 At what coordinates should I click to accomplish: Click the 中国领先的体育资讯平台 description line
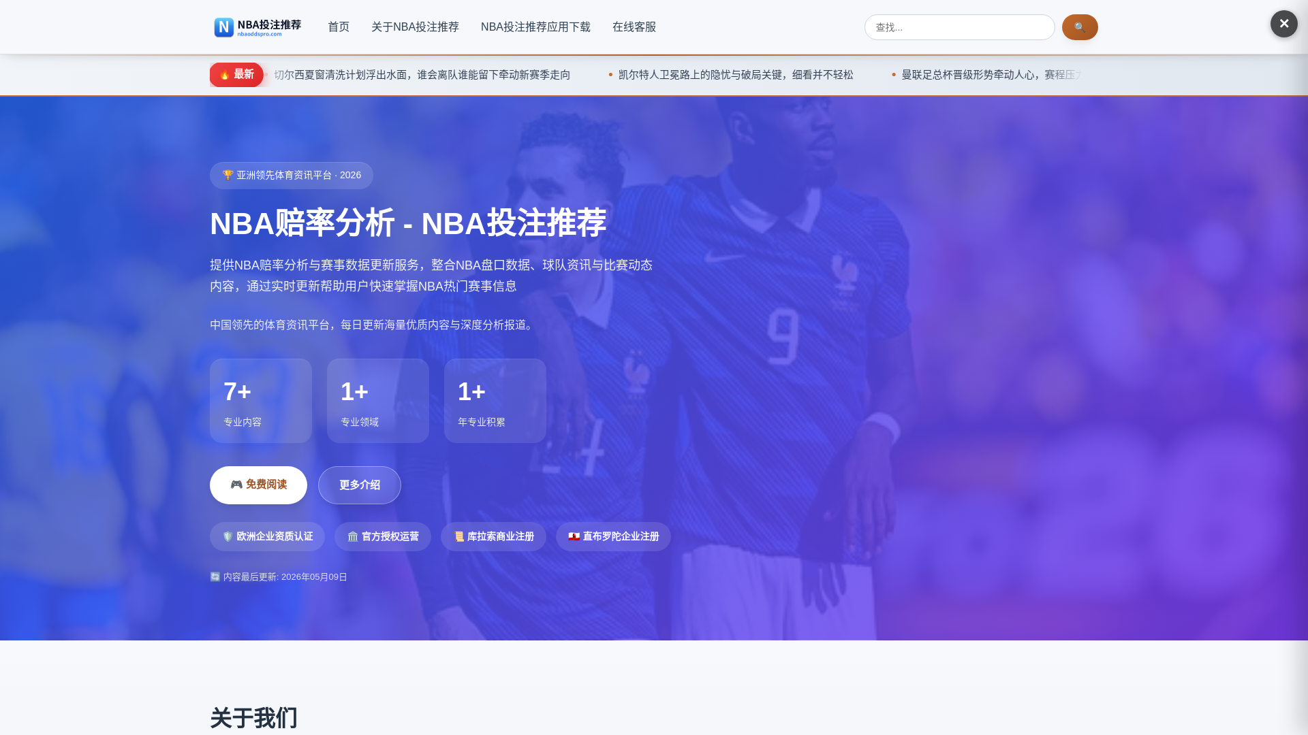pos(373,325)
